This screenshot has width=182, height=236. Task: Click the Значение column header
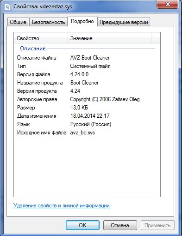click(110, 38)
